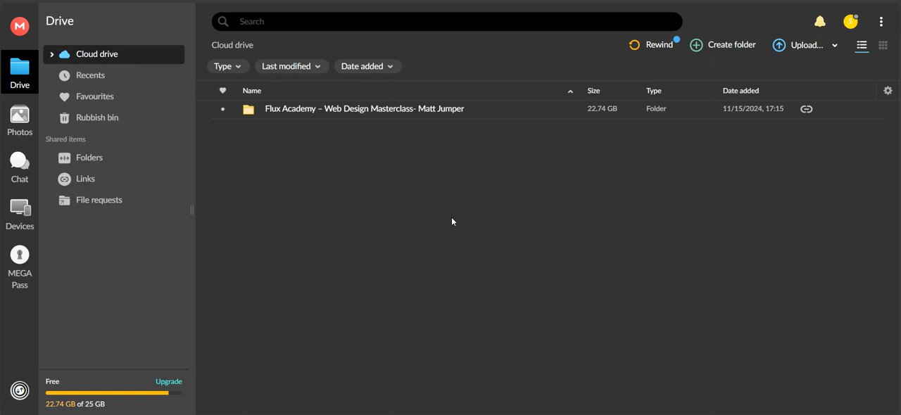Click the Upgrade link
The height and width of the screenshot is (415, 901).
pyautogui.click(x=169, y=381)
